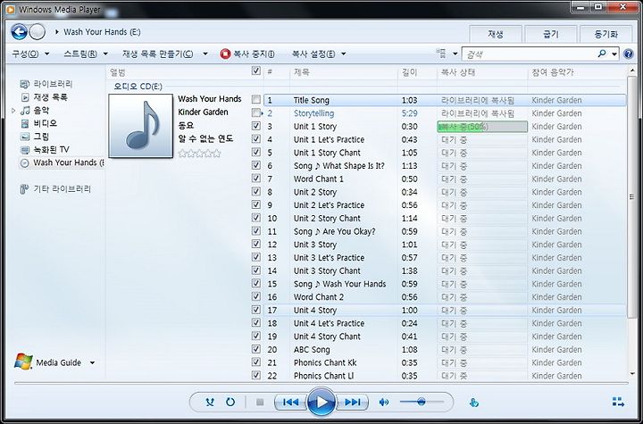Expand the view options dropdown arrow
Image resolution: width=643 pixels, height=424 pixels.
tap(455, 54)
